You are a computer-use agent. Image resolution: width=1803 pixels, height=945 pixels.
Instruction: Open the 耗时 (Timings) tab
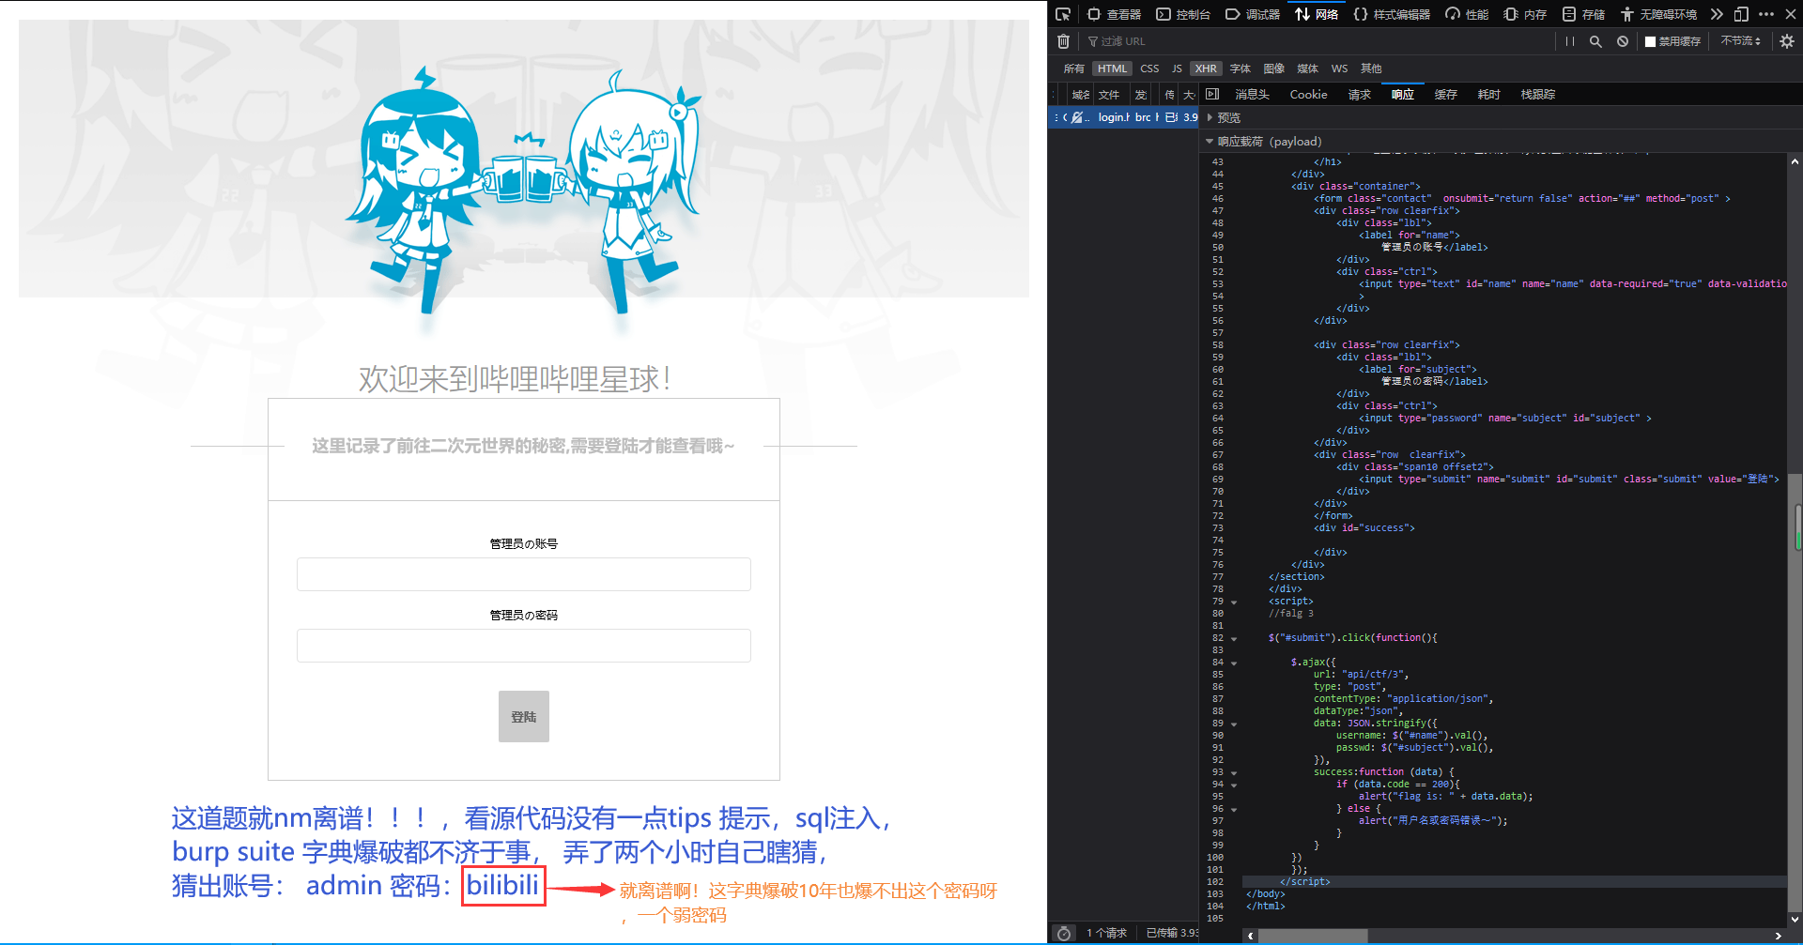(1488, 95)
